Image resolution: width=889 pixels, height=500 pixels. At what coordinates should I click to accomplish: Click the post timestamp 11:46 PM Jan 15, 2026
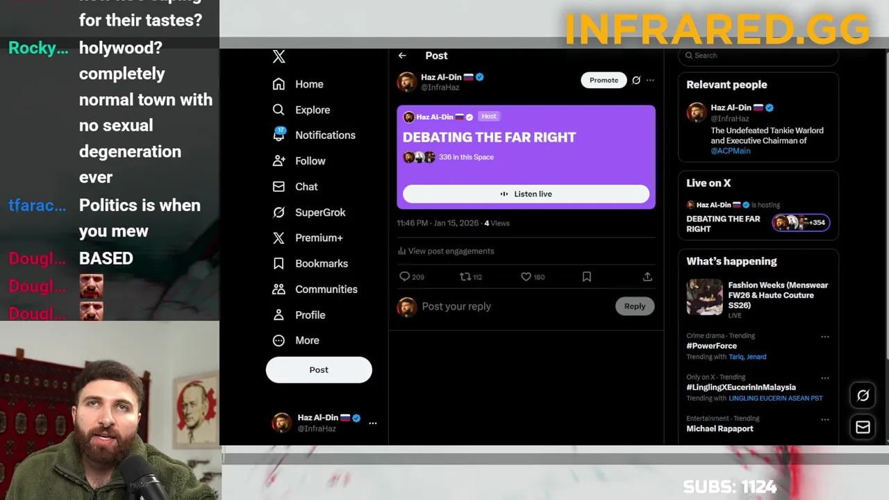point(438,223)
